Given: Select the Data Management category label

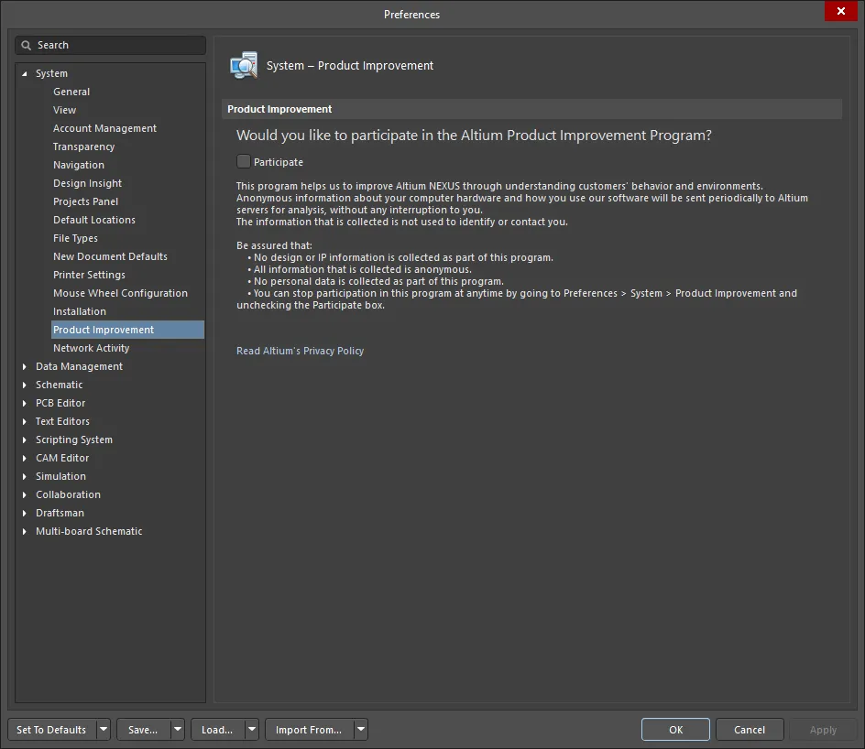Looking at the screenshot, I should point(79,366).
